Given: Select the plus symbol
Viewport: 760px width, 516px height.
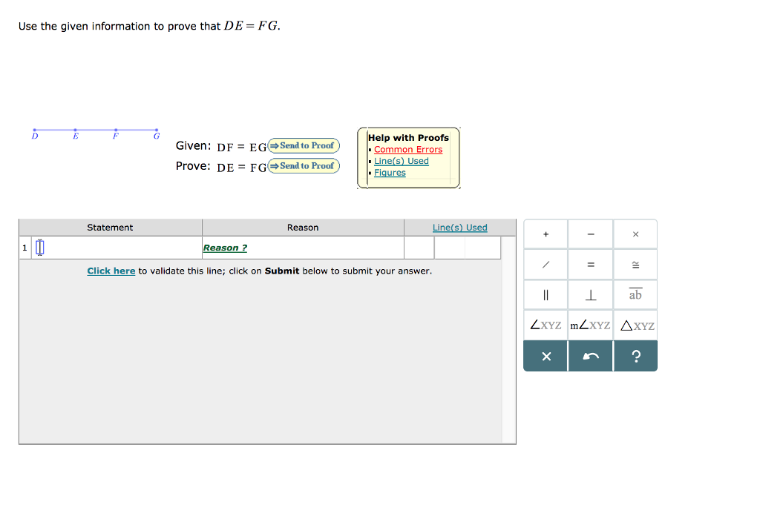Looking at the screenshot, I should [546, 234].
